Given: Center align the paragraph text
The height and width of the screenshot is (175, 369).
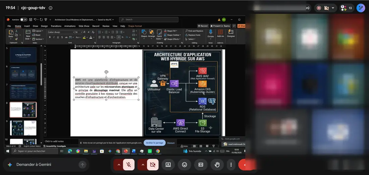Looking at the screenshot, I should (x=104, y=37).
